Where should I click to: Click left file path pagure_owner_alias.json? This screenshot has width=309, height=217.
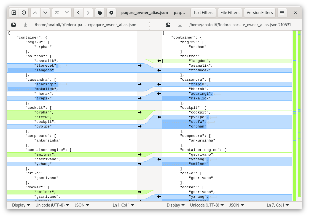(x=85, y=25)
